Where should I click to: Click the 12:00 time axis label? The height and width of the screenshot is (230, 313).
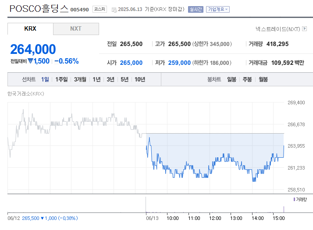coord(215,218)
